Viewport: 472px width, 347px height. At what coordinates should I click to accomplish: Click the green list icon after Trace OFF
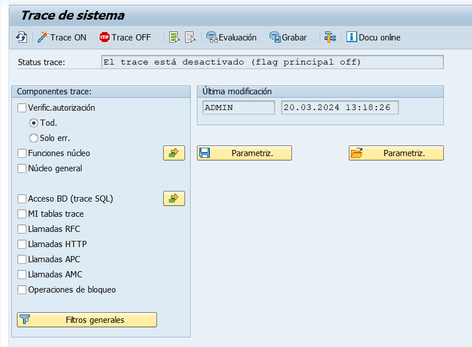(174, 38)
